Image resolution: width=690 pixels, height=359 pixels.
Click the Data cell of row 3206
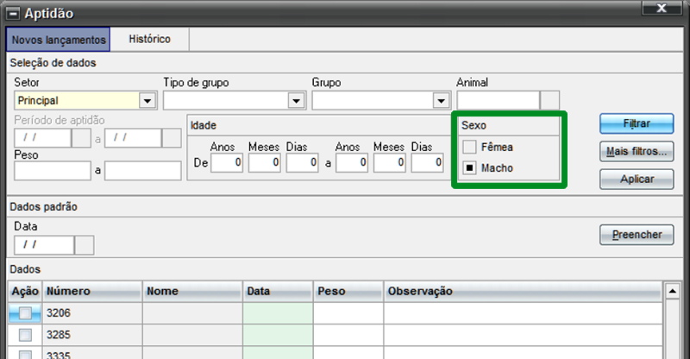(x=278, y=313)
